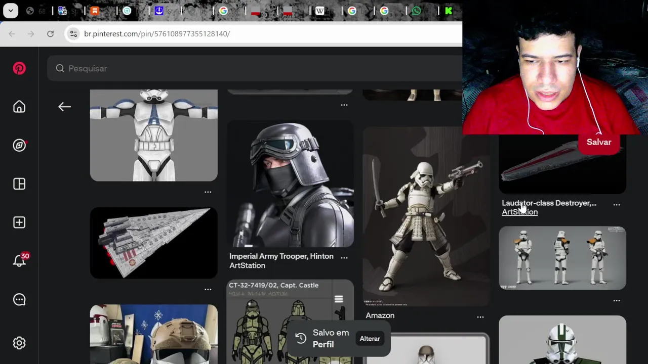Switch to the blue anchor icon tab

click(x=159, y=11)
